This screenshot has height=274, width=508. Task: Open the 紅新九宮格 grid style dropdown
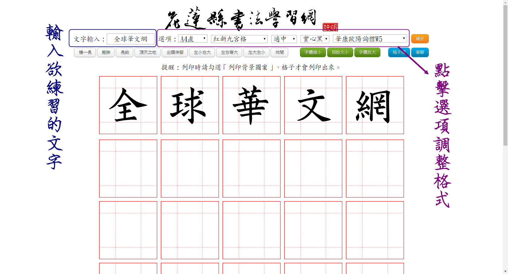tap(239, 39)
